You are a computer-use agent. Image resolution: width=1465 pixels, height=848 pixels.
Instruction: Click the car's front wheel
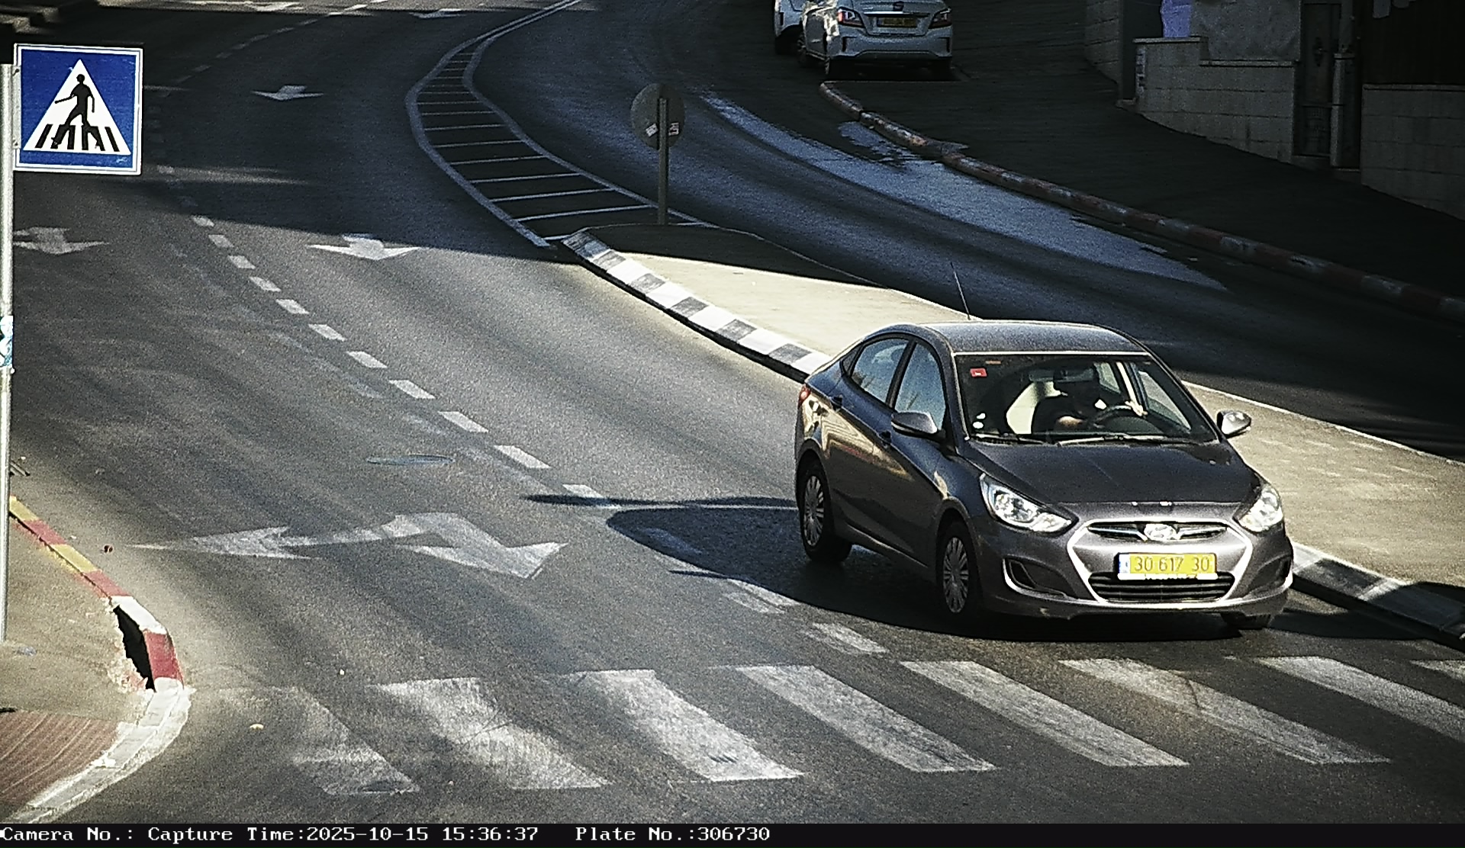pyautogui.click(x=955, y=574)
